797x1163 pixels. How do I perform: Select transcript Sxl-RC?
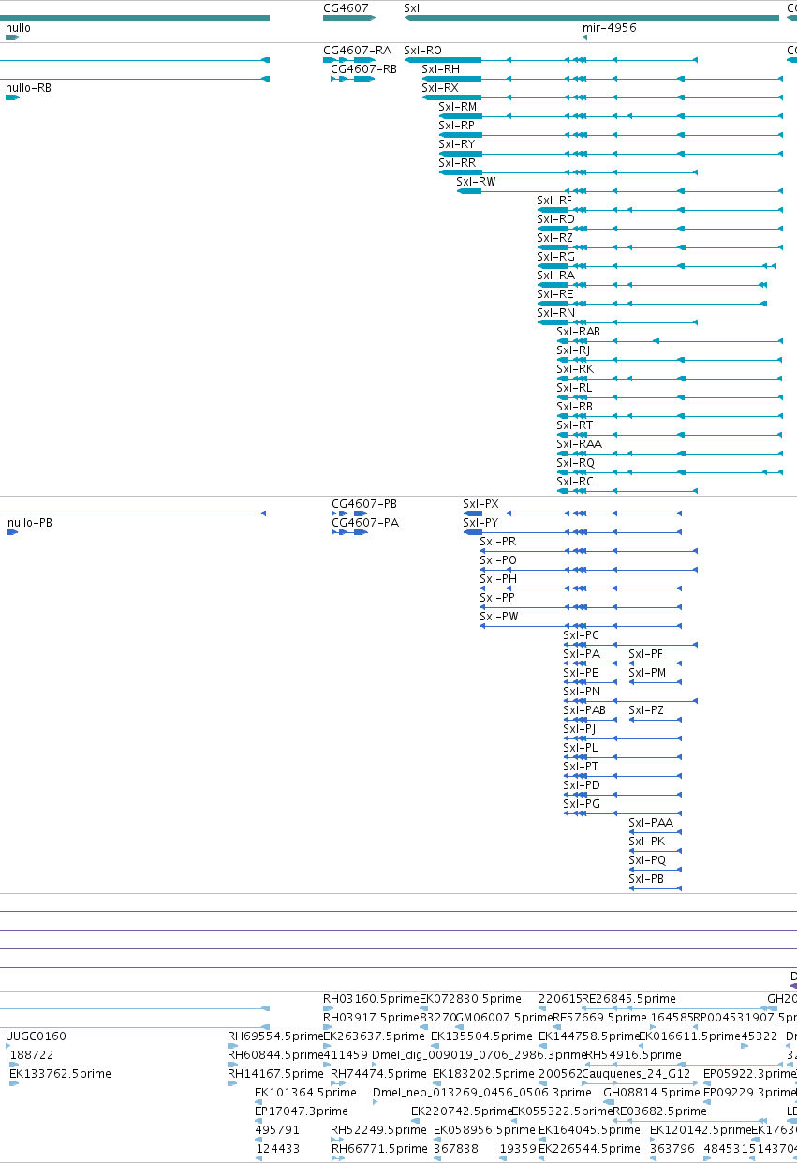[574, 482]
